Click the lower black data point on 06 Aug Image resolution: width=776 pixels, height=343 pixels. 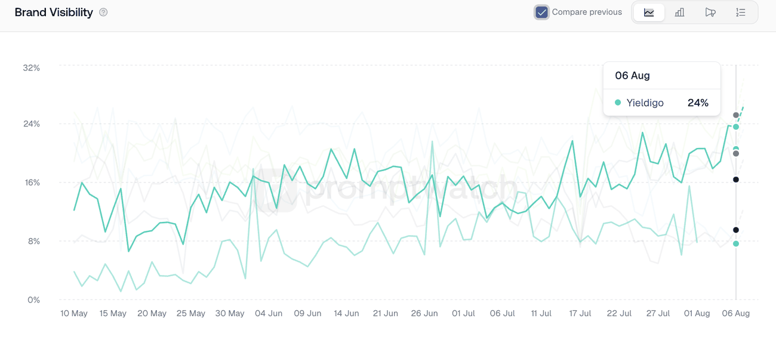[x=736, y=230]
